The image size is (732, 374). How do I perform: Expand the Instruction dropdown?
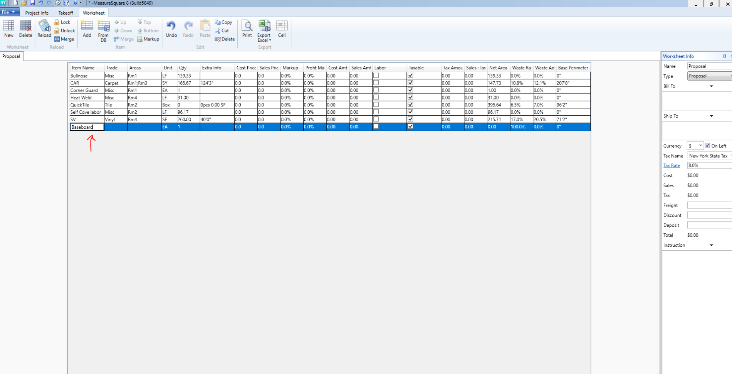pyautogui.click(x=712, y=245)
